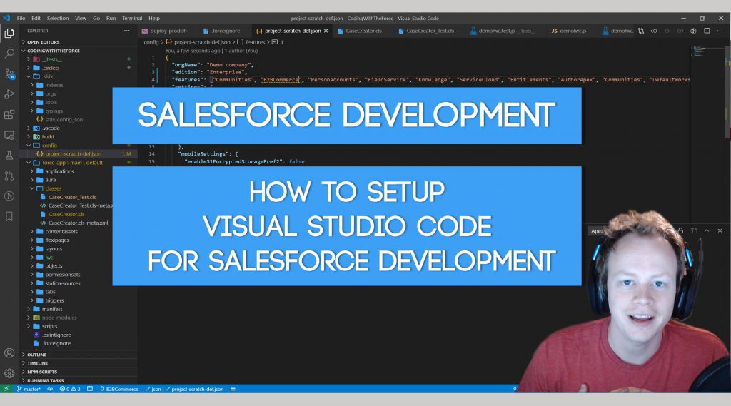
Task: Open the Extensions view icon
Action: coord(9,115)
